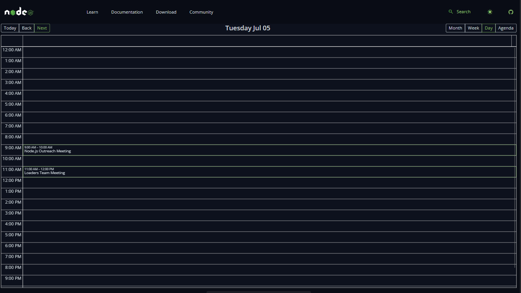The image size is (521, 293).
Task: Open the Loaders Team Meeting event
Action: click(269, 172)
